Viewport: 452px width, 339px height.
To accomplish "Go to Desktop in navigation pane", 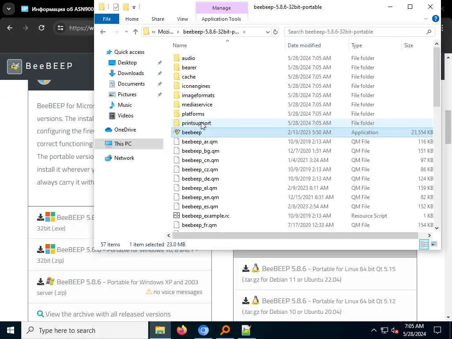I will (127, 63).
